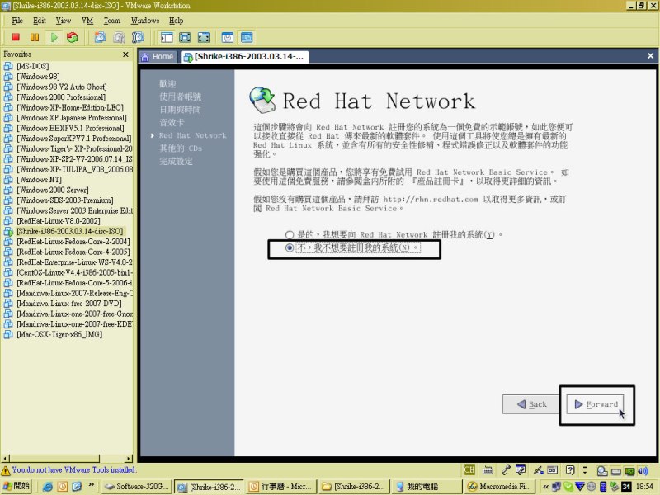This screenshot has width=660, height=495.
Task: Click the VMware Tools warning icon
Action: tap(6, 470)
